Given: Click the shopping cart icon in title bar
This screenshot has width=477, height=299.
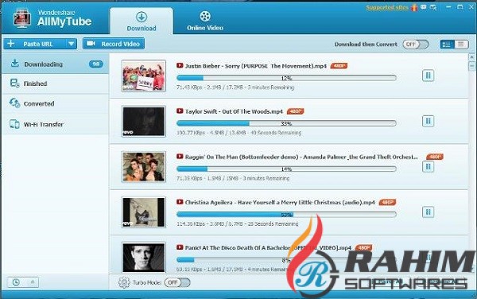Looking at the screenshot, I should tap(433, 7).
